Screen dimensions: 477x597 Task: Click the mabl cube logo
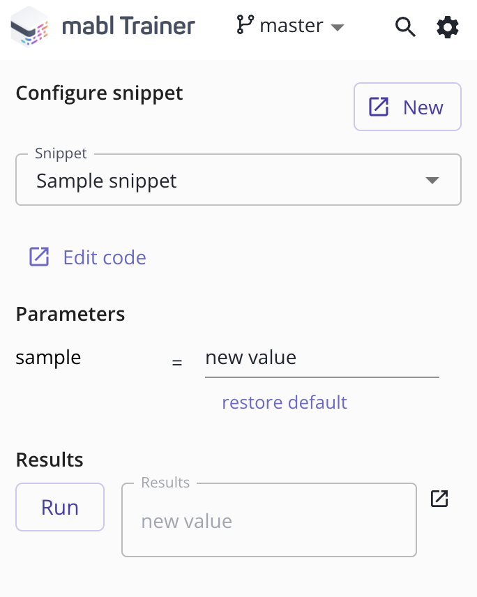[x=29, y=27]
